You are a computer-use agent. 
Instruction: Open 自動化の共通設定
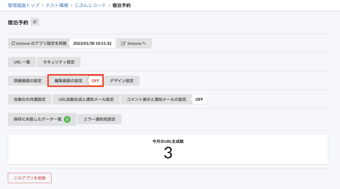point(30,99)
